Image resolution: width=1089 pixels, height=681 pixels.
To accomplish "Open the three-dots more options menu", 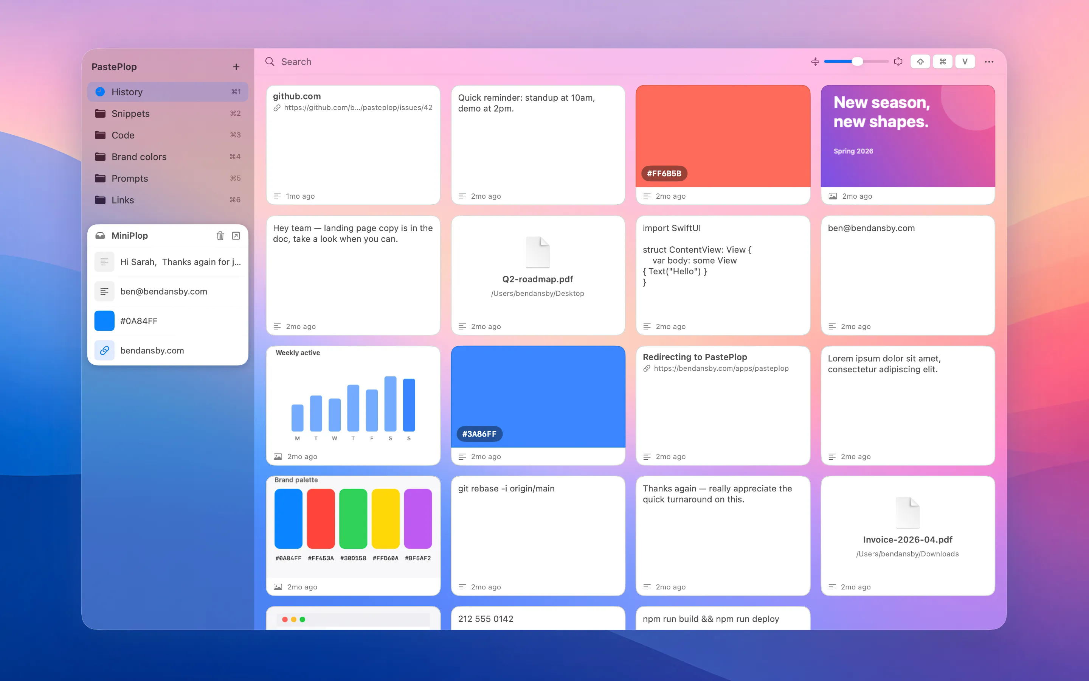I will click(989, 62).
